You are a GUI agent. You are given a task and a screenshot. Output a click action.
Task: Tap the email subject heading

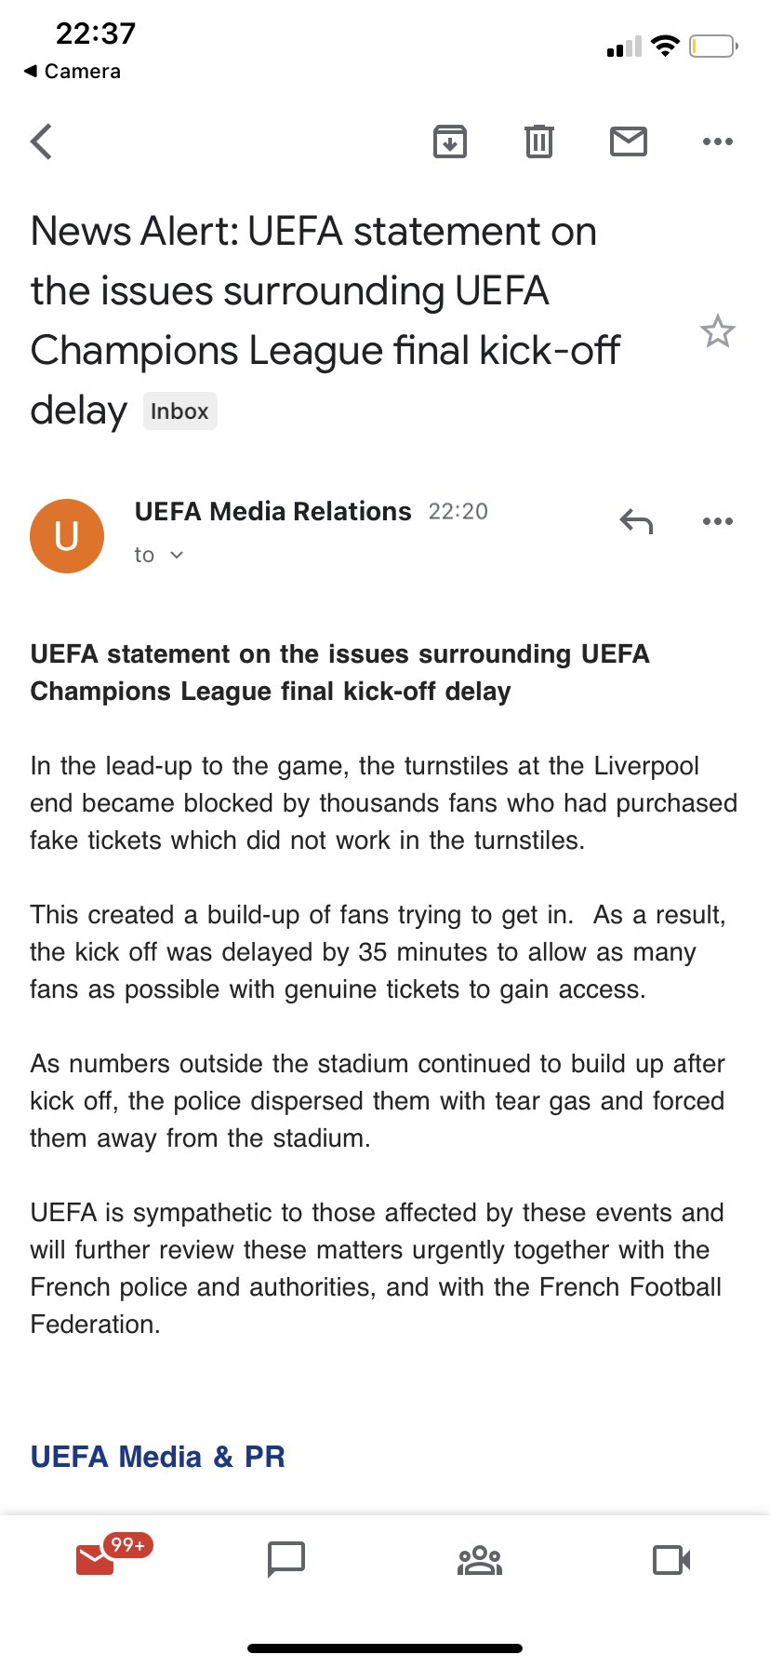(x=325, y=320)
